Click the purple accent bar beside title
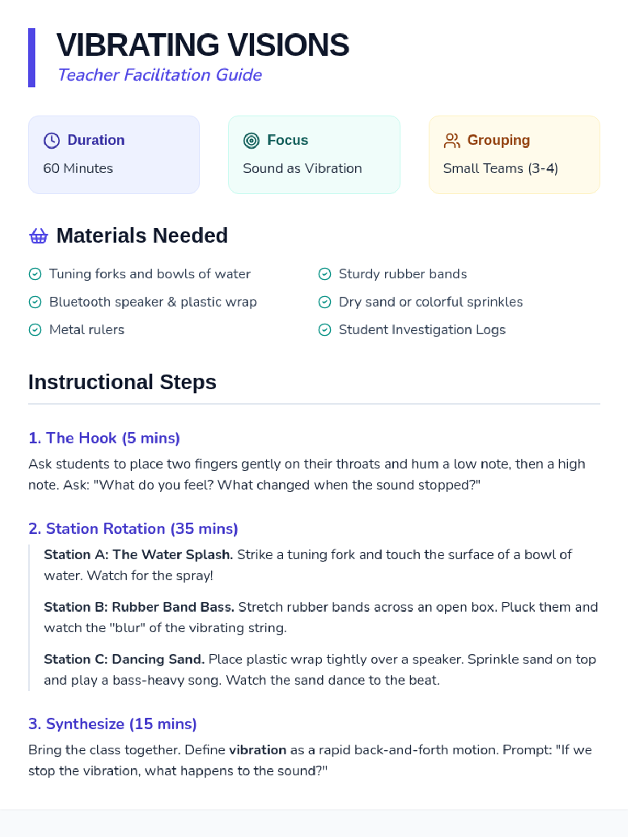Viewport: 628px width, 837px height. tap(31, 58)
